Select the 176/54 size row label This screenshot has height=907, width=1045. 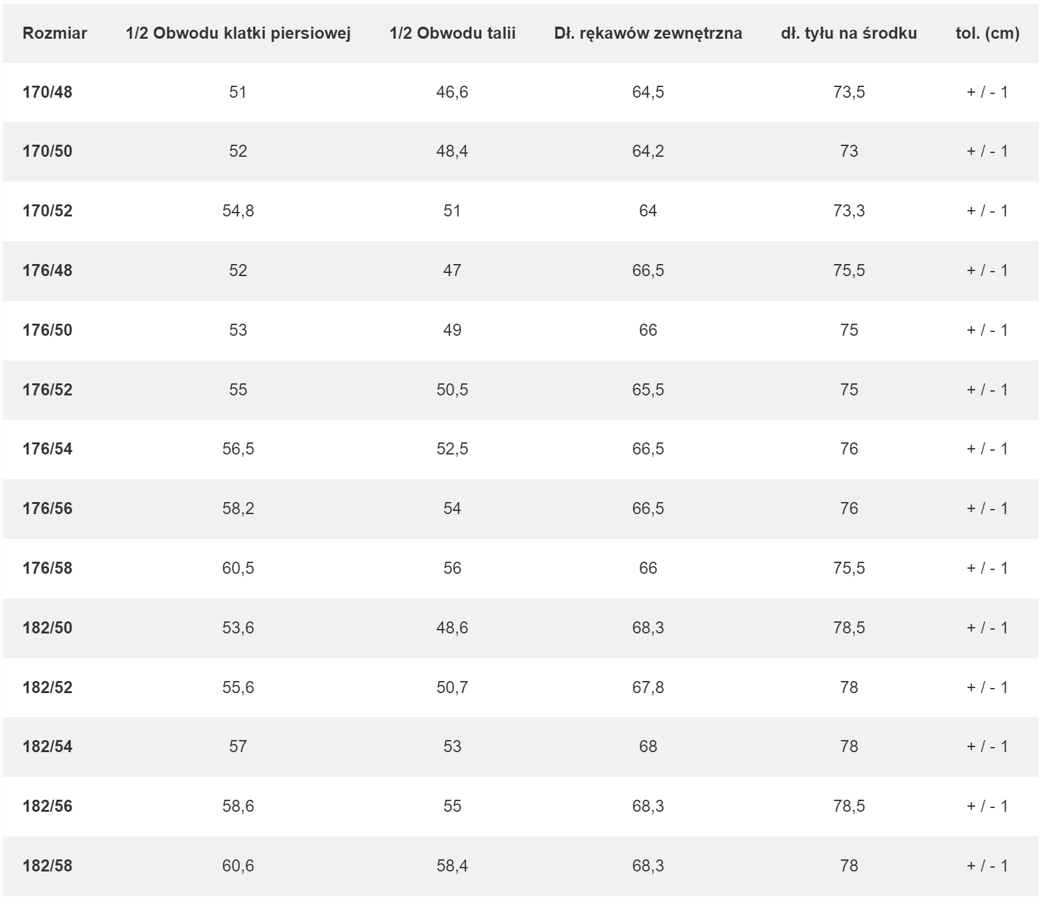pos(48,449)
